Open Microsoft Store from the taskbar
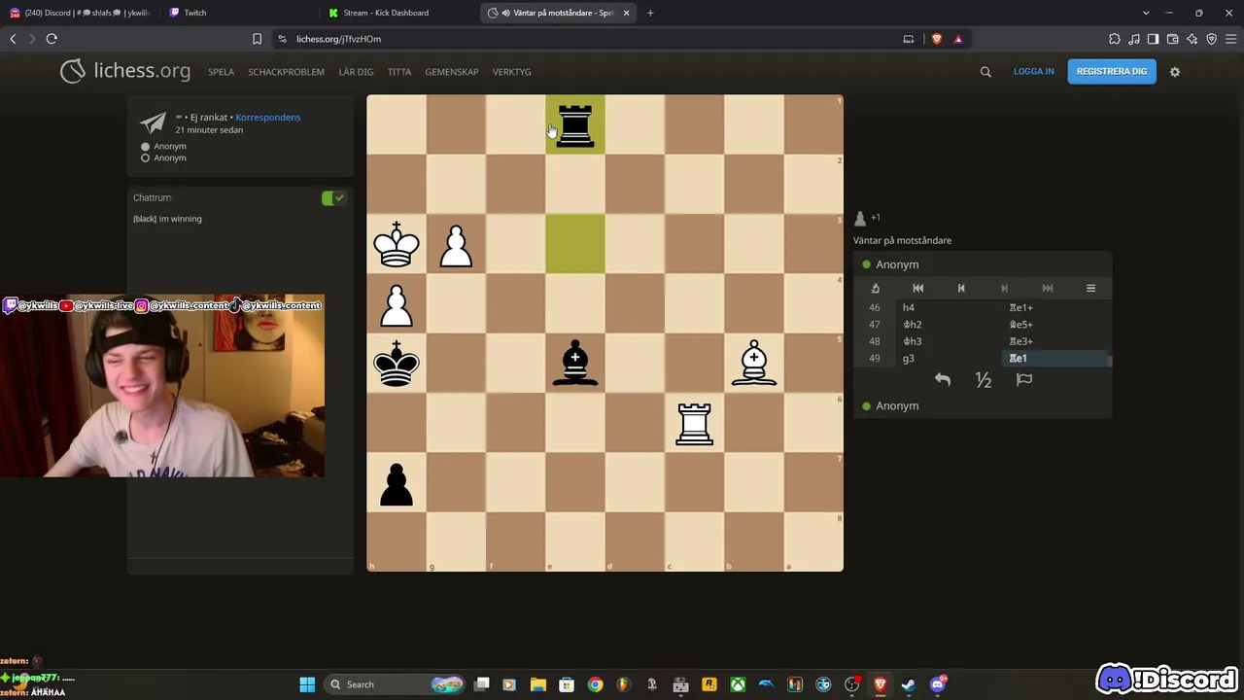This screenshot has height=700, width=1244. pos(567,684)
